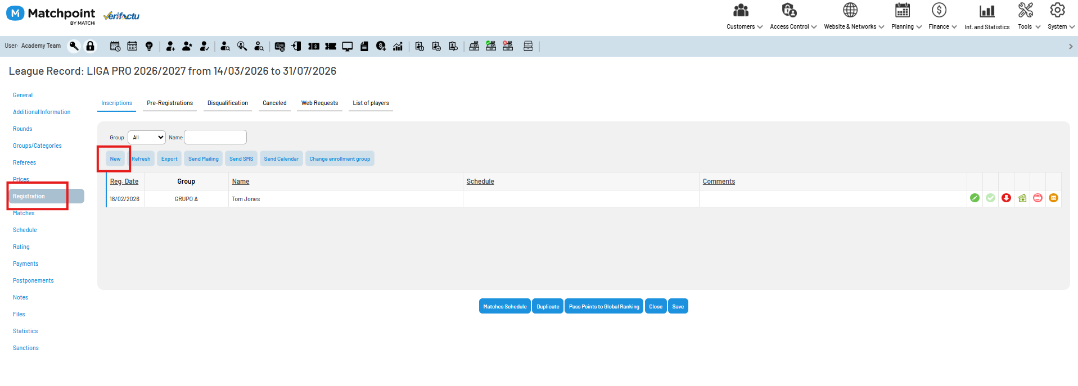Open the Access Control menu

793,17
